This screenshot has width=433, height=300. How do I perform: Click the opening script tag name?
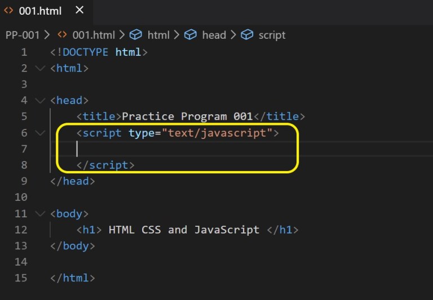(102, 133)
